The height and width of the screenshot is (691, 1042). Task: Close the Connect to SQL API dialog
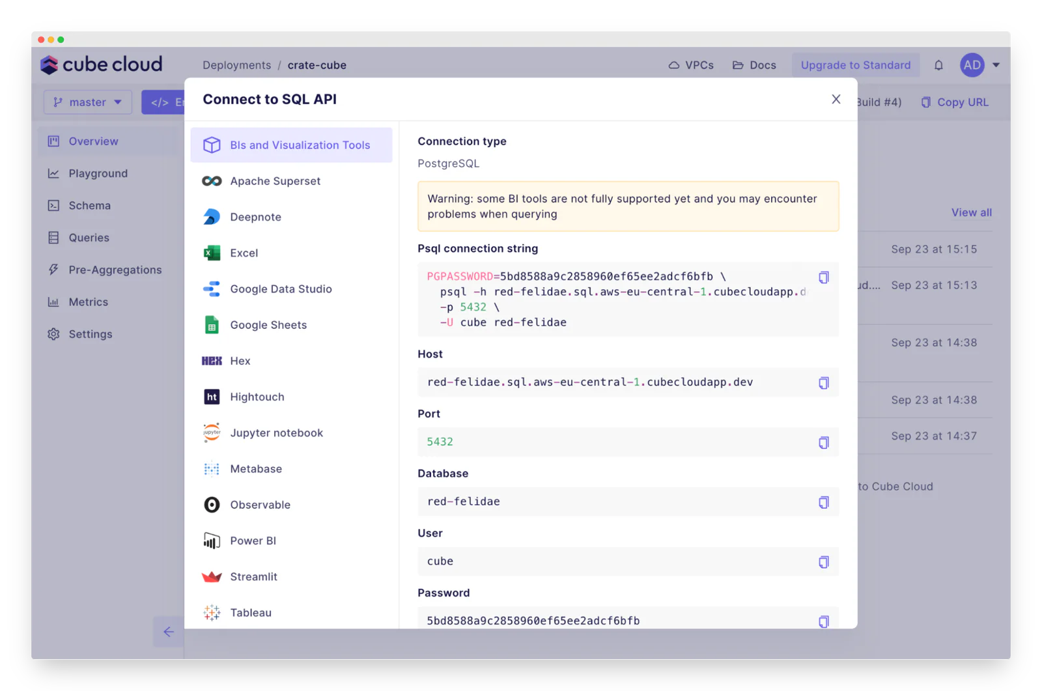pyautogui.click(x=836, y=99)
